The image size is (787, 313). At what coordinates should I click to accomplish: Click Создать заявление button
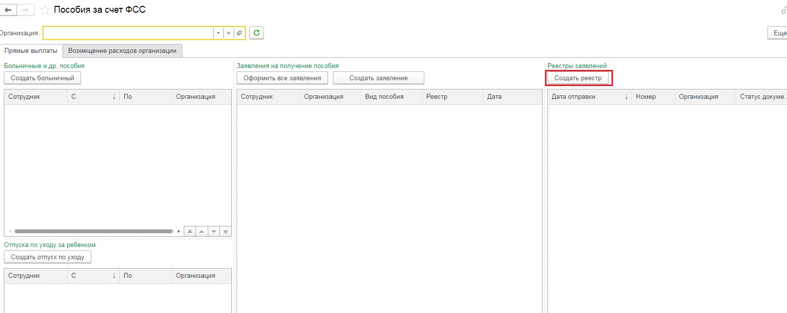coord(378,78)
